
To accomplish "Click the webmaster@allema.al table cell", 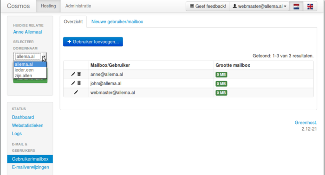I will point(151,93).
